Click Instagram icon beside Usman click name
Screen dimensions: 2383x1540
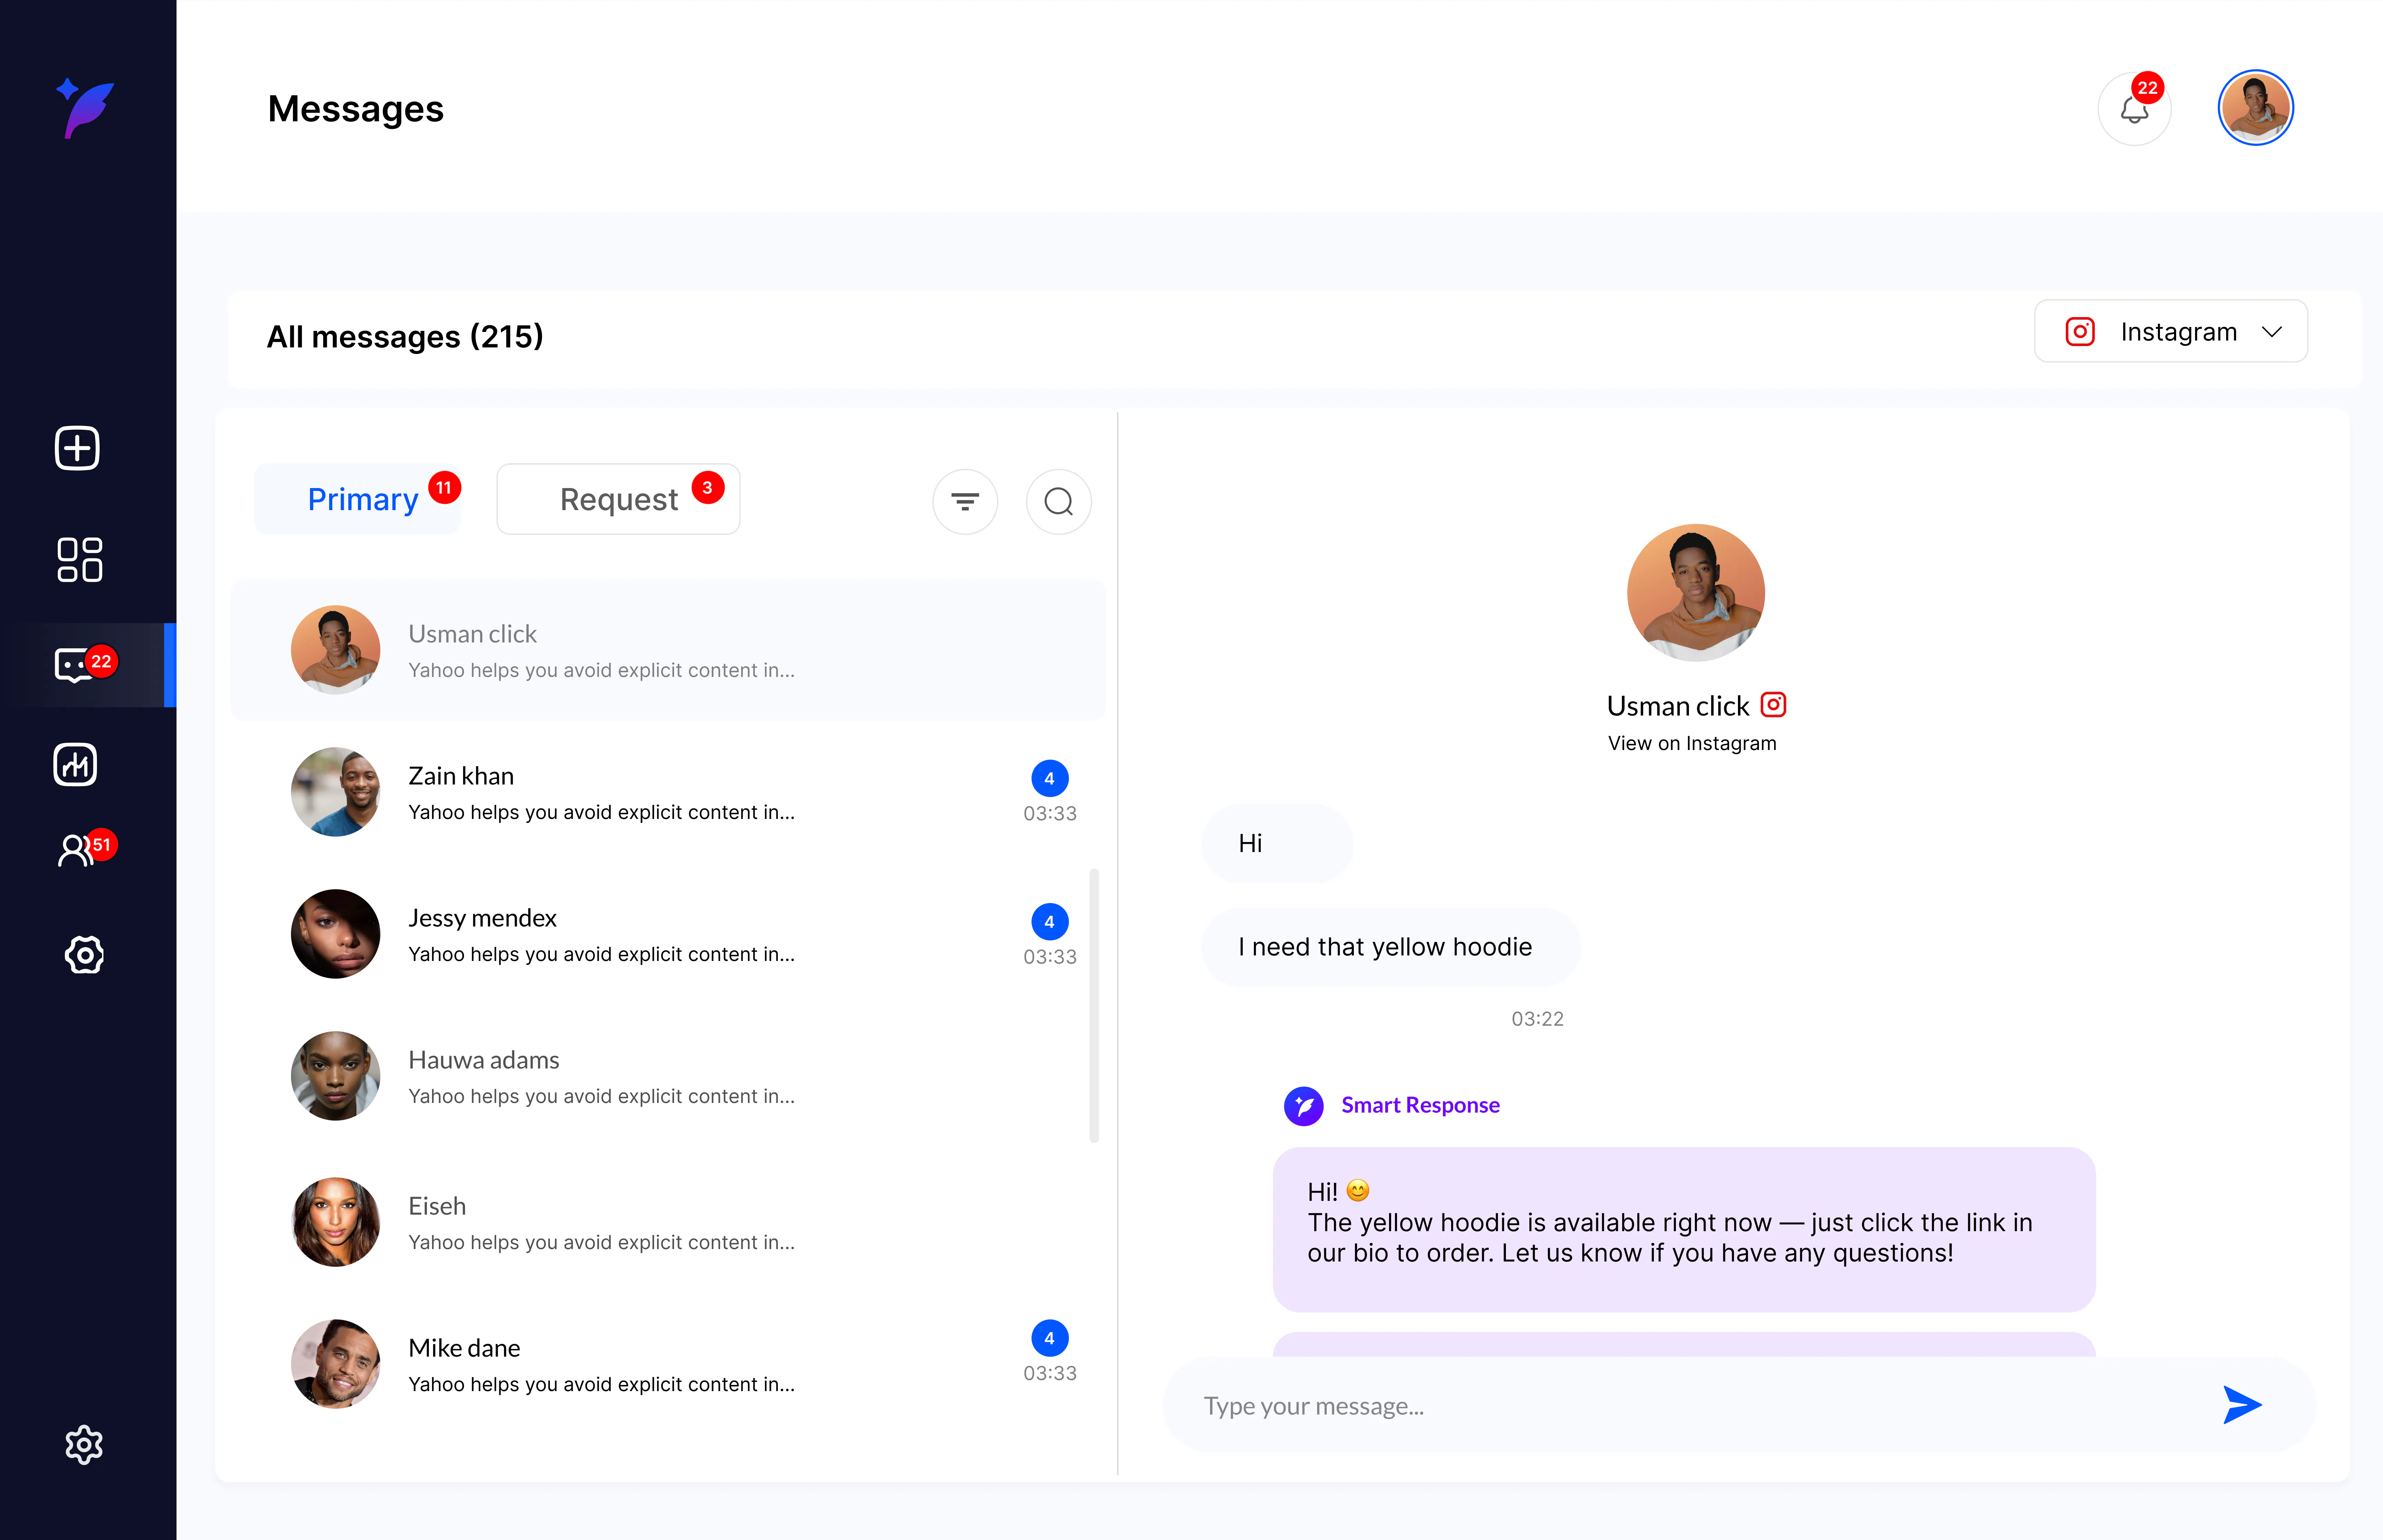(1773, 705)
